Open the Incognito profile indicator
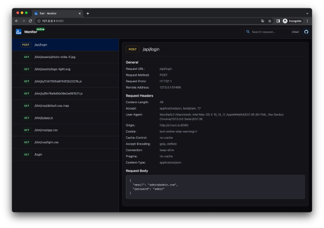 pos(292,21)
